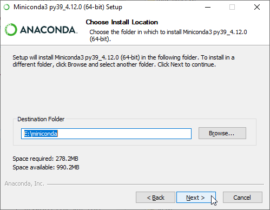The image size is (270, 210).
Task: Click the Setup will install instruction paragraph
Action: tap(123, 61)
